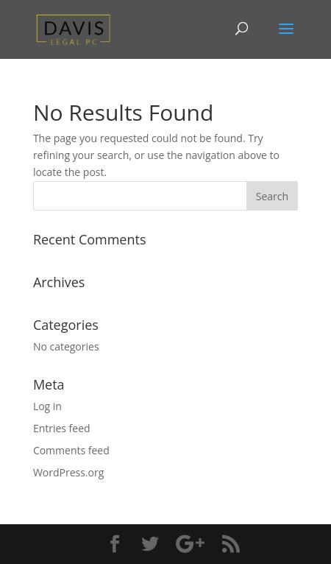Select the Archives widget heading
The image size is (331, 564).
59,283
